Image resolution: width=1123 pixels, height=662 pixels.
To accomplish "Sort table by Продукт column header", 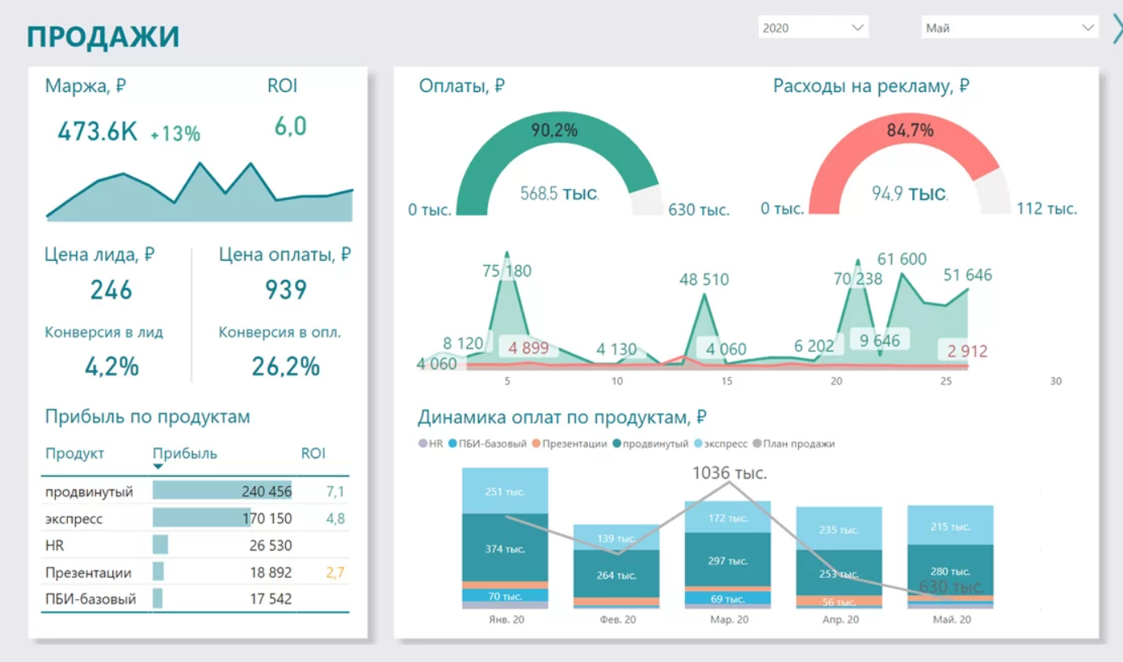I will [74, 454].
